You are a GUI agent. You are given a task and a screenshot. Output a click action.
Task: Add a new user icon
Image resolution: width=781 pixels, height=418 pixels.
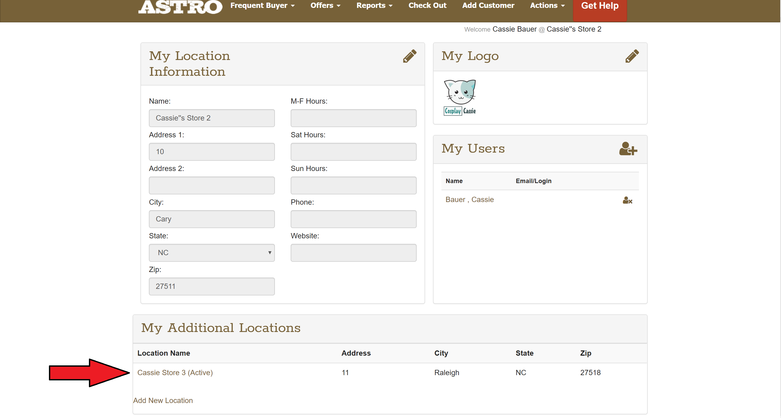click(x=628, y=149)
